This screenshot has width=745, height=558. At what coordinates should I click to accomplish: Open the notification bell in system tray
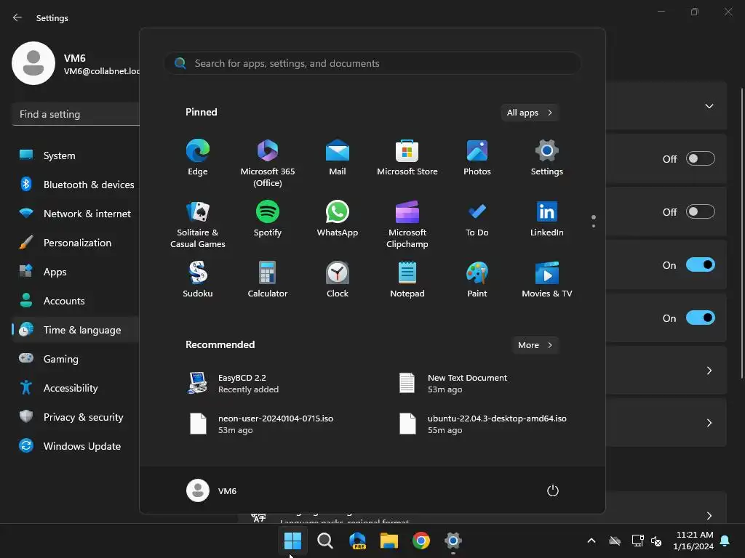click(725, 541)
